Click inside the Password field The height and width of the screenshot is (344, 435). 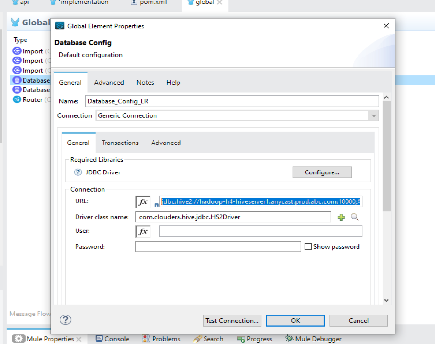tap(219, 246)
